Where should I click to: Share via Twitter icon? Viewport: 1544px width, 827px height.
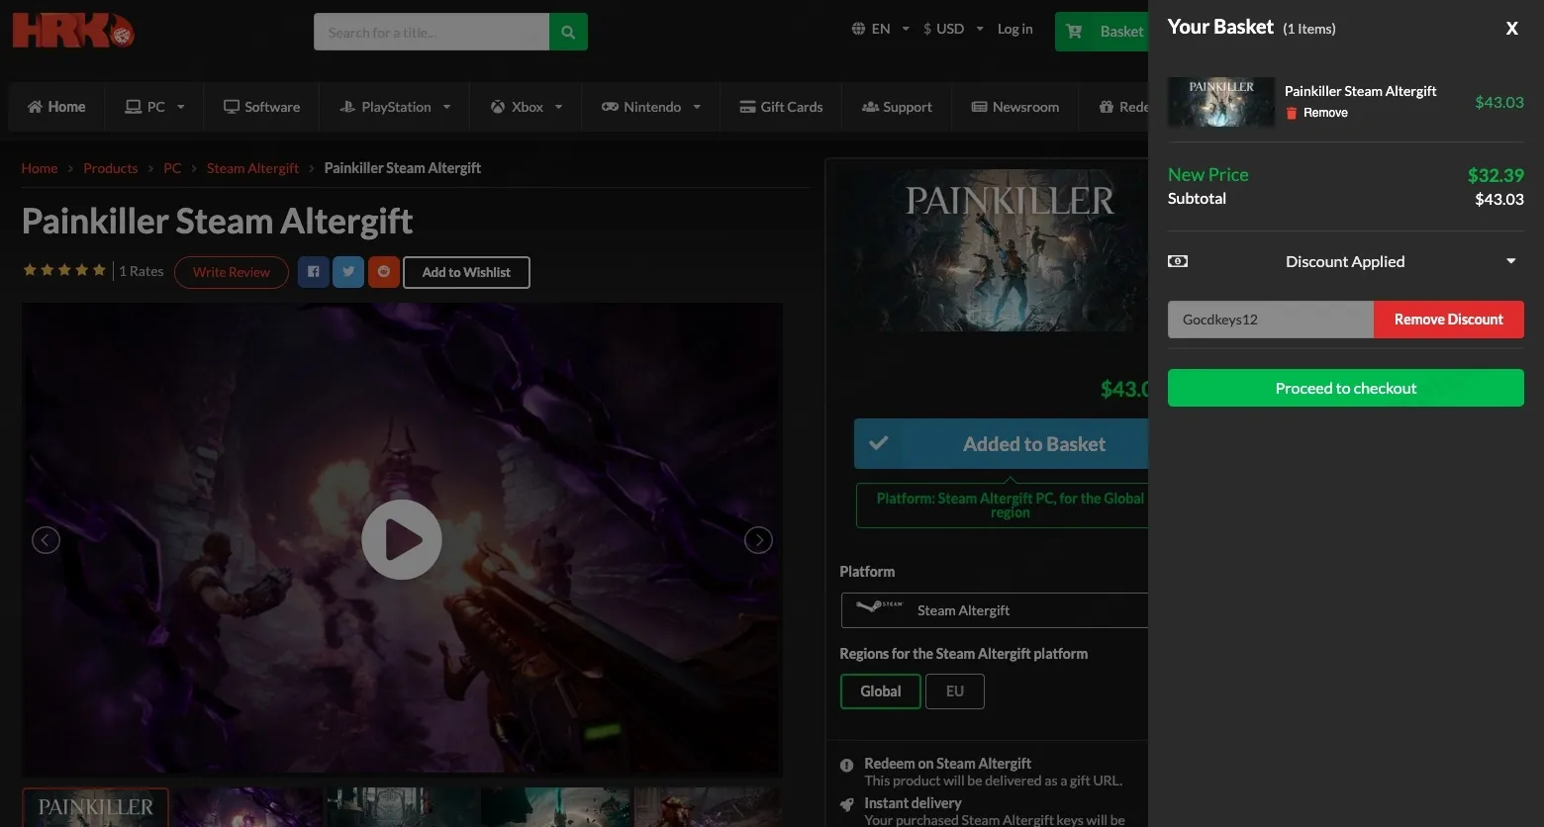click(x=348, y=272)
